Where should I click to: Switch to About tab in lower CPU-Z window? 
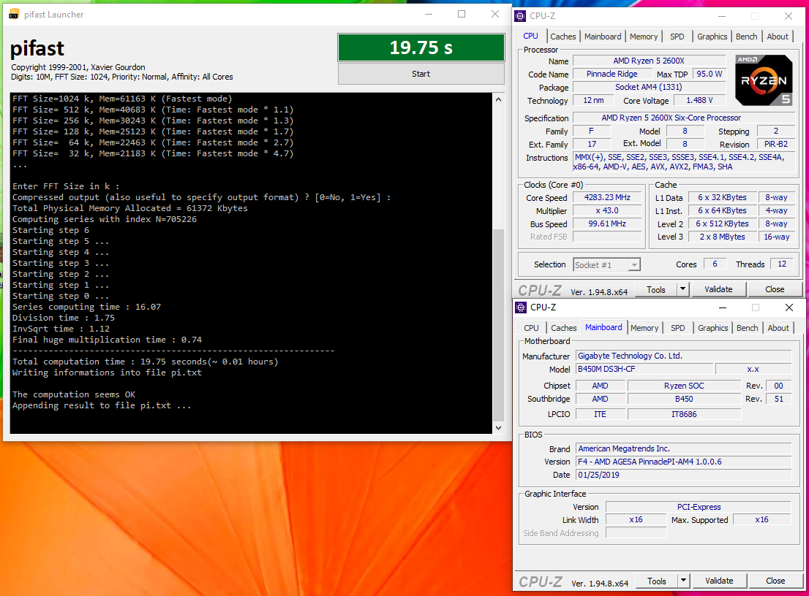[778, 328]
